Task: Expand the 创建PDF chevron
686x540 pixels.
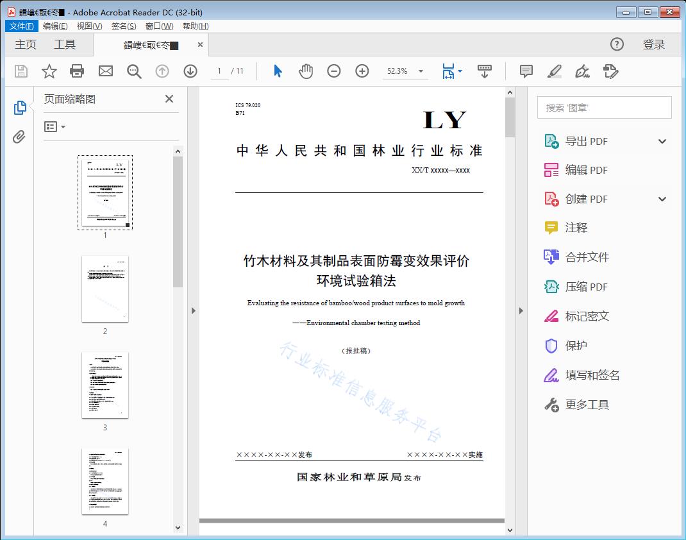Action: point(662,199)
